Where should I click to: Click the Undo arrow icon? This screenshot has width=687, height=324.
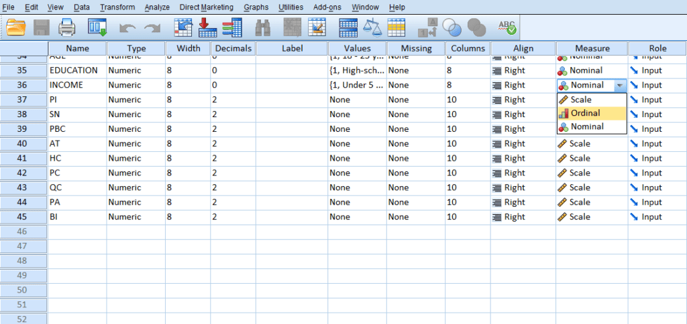click(127, 27)
